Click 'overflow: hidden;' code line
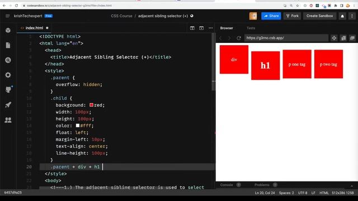The width and height of the screenshot is (358, 201). click(79, 84)
